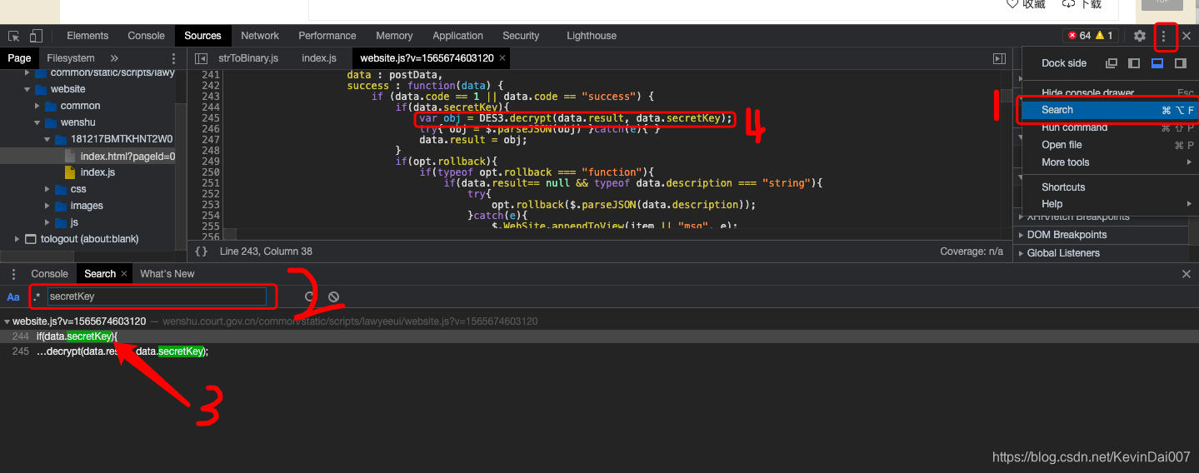Expand Global Listeners section
This screenshot has height=473, width=1199.
1022,253
